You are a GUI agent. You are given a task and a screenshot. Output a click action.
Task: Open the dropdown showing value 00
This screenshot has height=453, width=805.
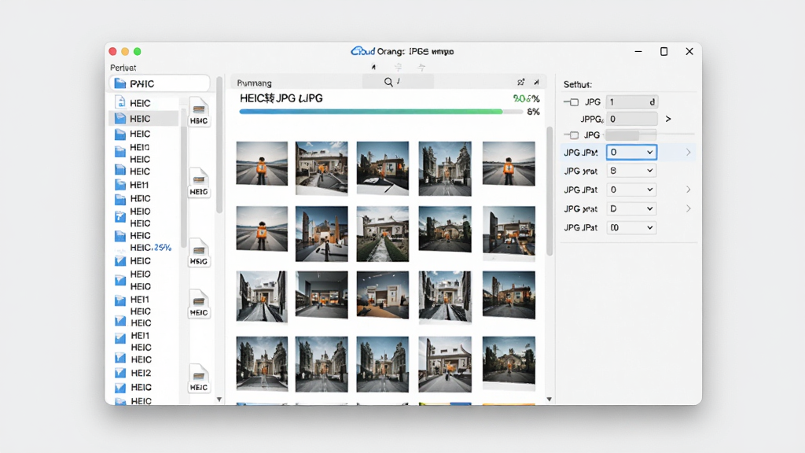(631, 227)
